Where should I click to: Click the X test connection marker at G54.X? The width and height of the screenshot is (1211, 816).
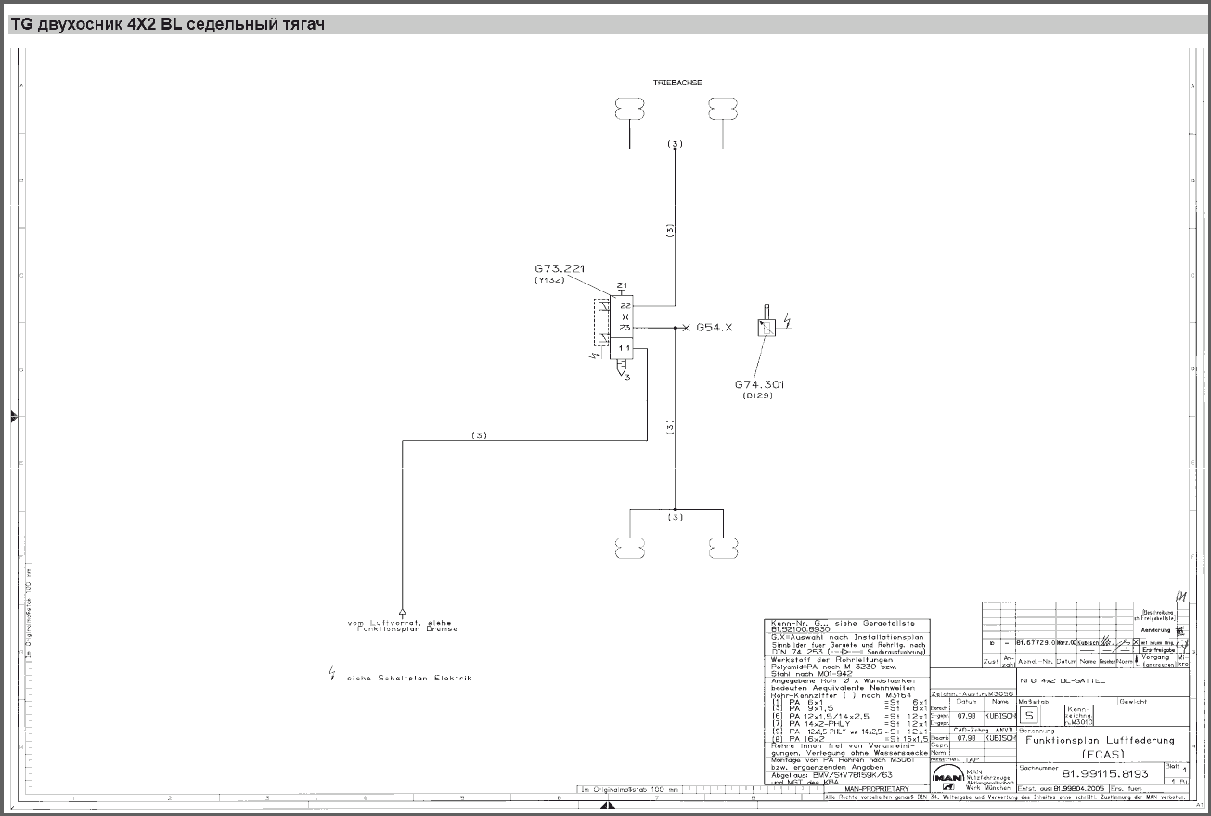(x=687, y=328)
